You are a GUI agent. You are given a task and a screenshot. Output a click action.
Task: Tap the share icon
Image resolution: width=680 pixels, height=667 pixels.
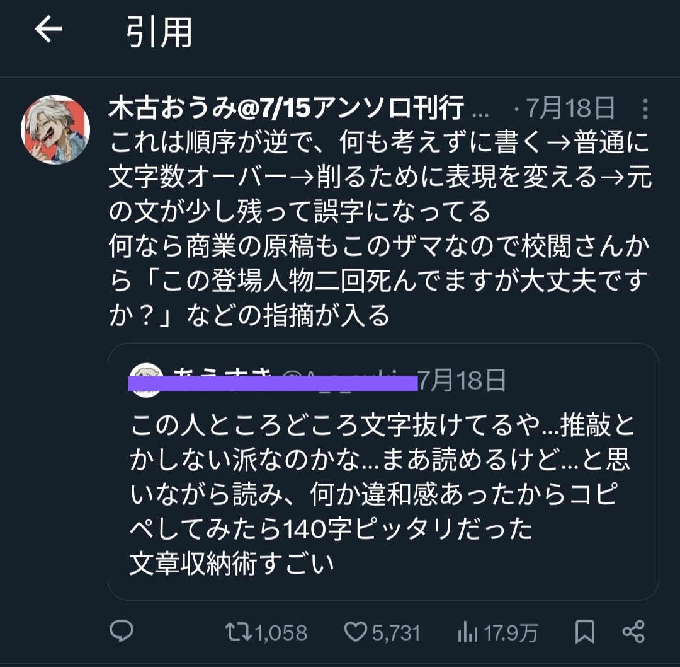point(633,632)
